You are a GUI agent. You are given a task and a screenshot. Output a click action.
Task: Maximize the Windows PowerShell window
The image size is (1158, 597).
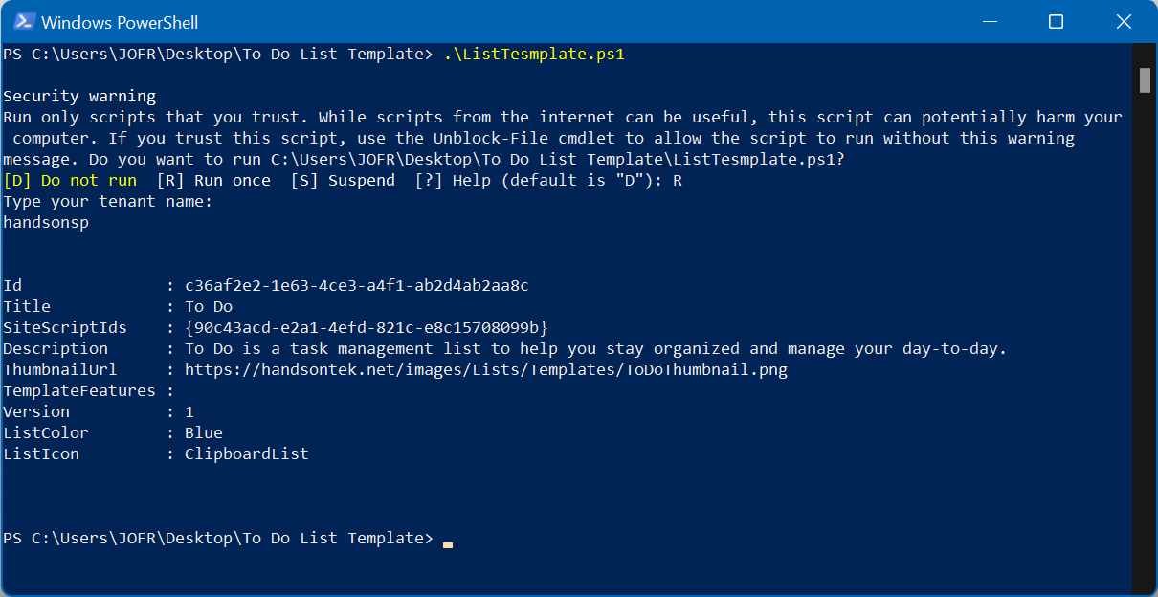coord(1056,21)
